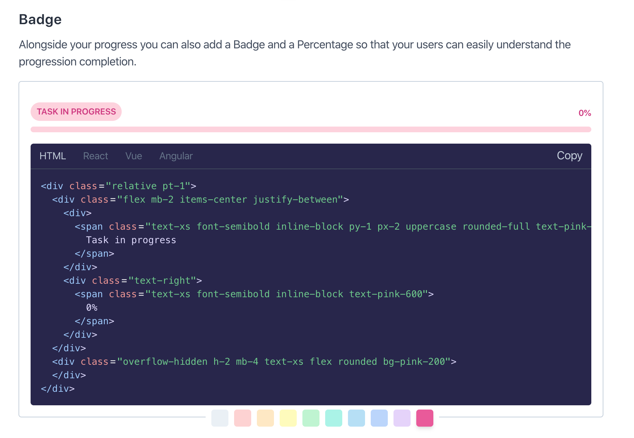634x438 pixels.
Task: Switch to the Vue code tab
Action: (x=133, y=156)
